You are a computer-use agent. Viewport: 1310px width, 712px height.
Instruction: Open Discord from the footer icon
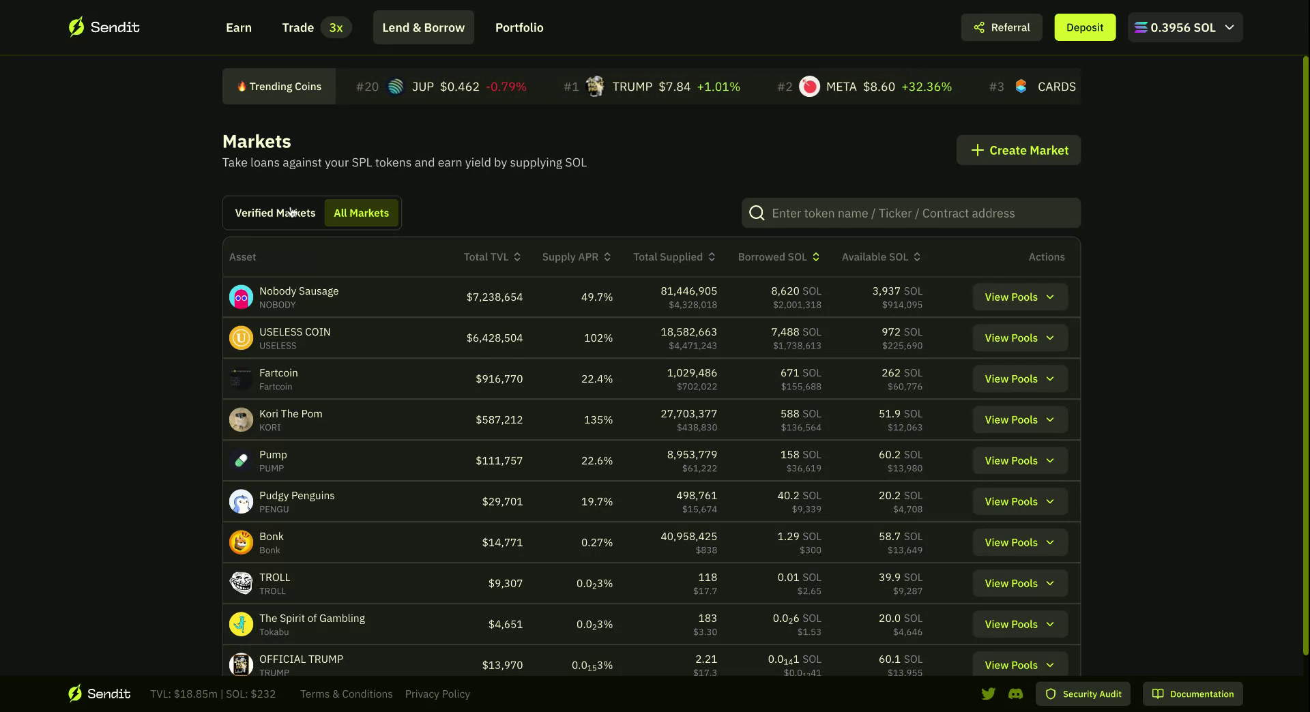point(1016,694)
